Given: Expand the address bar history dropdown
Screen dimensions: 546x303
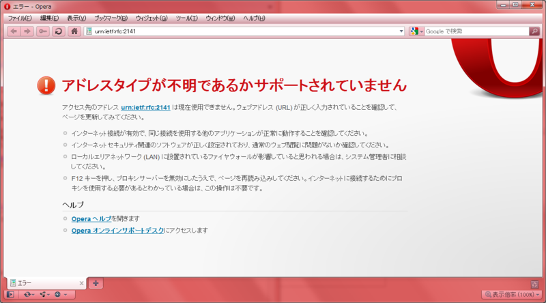Looking at the screenshot, I should tap(401, 31).
